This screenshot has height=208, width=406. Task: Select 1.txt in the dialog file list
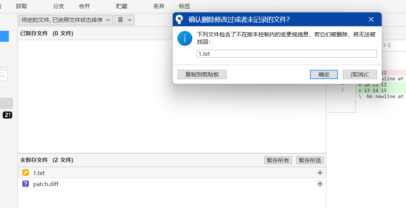point(287,54)
